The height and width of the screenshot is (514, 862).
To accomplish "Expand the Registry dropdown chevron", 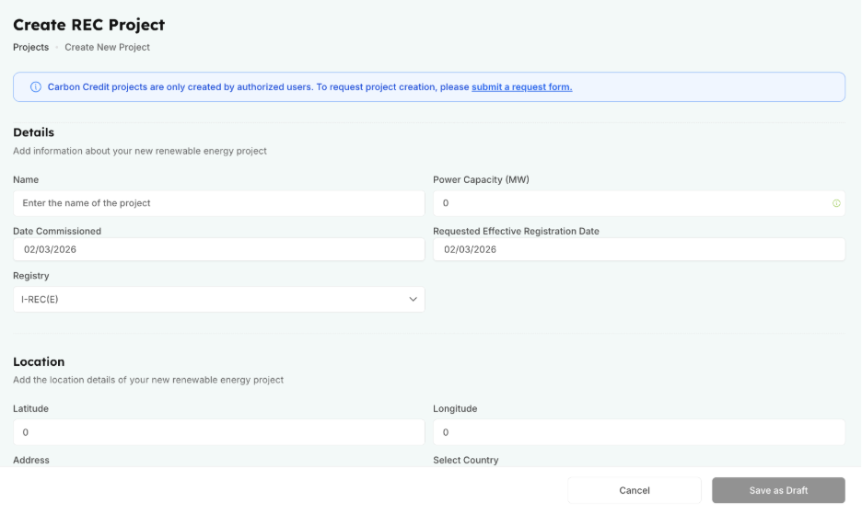I will [413, 300].
